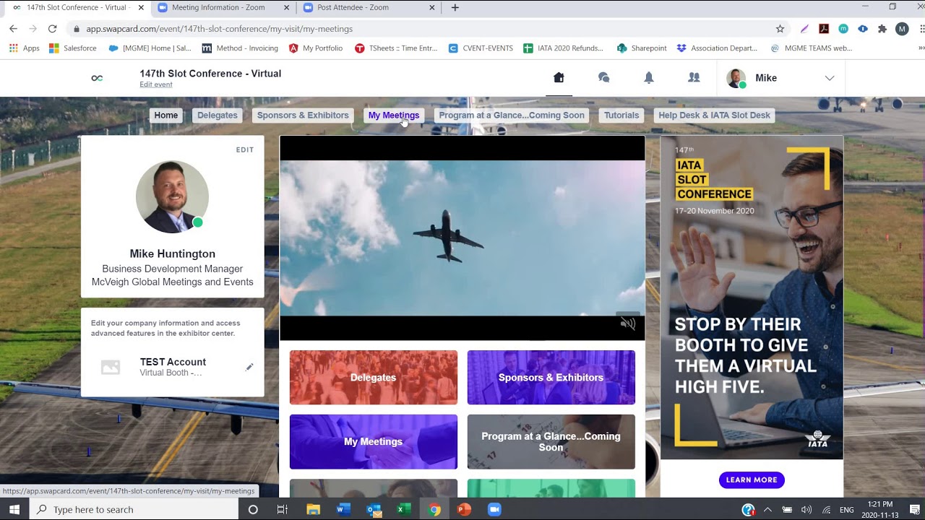925x520 pixels.
Task: Open the Apps bookmarks shortcut
Action: click(x=25, y=48)
